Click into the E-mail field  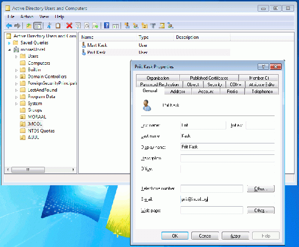[x=228, y=199]
